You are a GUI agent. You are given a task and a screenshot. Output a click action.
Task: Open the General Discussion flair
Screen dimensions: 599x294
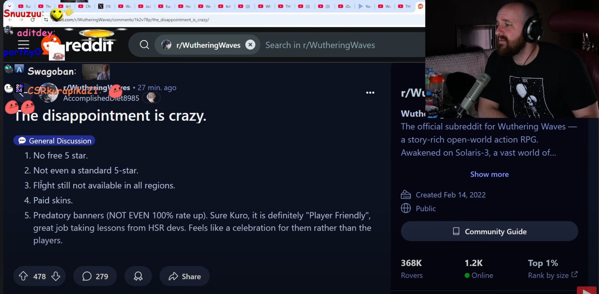(54, 141)
